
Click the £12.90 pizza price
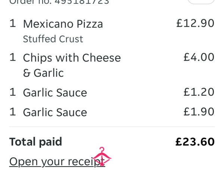pyautogui.click(x=195, y=23)
